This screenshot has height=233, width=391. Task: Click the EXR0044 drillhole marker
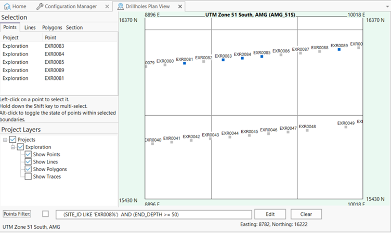230,137
